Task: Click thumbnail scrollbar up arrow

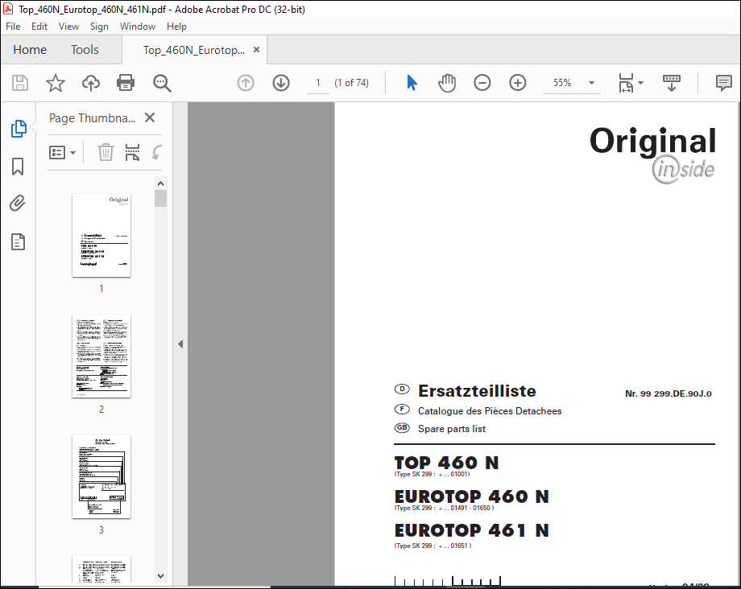Action: (x=160, y=183)
